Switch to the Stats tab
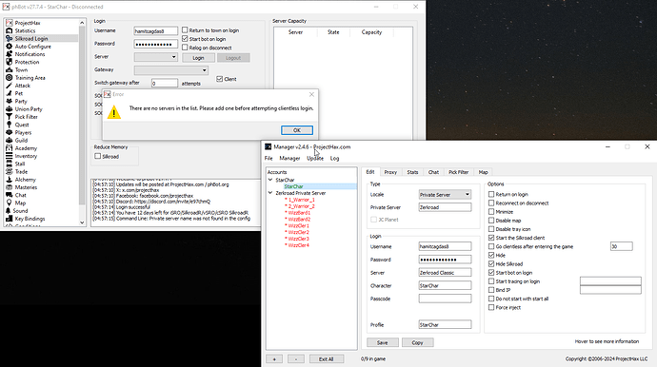Screen dimensions: 657x367 [x=412, y=172]
